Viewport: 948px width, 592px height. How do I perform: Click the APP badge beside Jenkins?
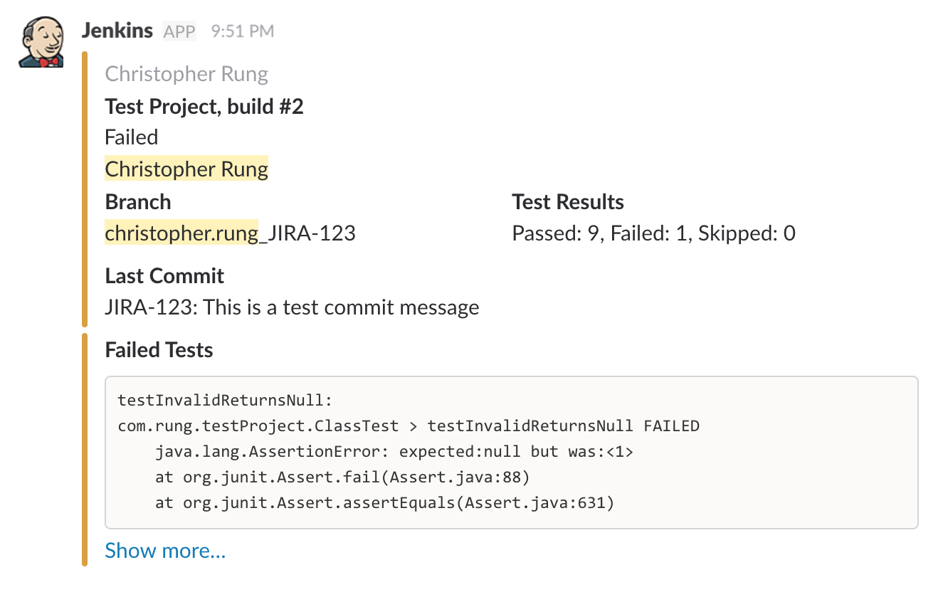click(x=179, y=31)
